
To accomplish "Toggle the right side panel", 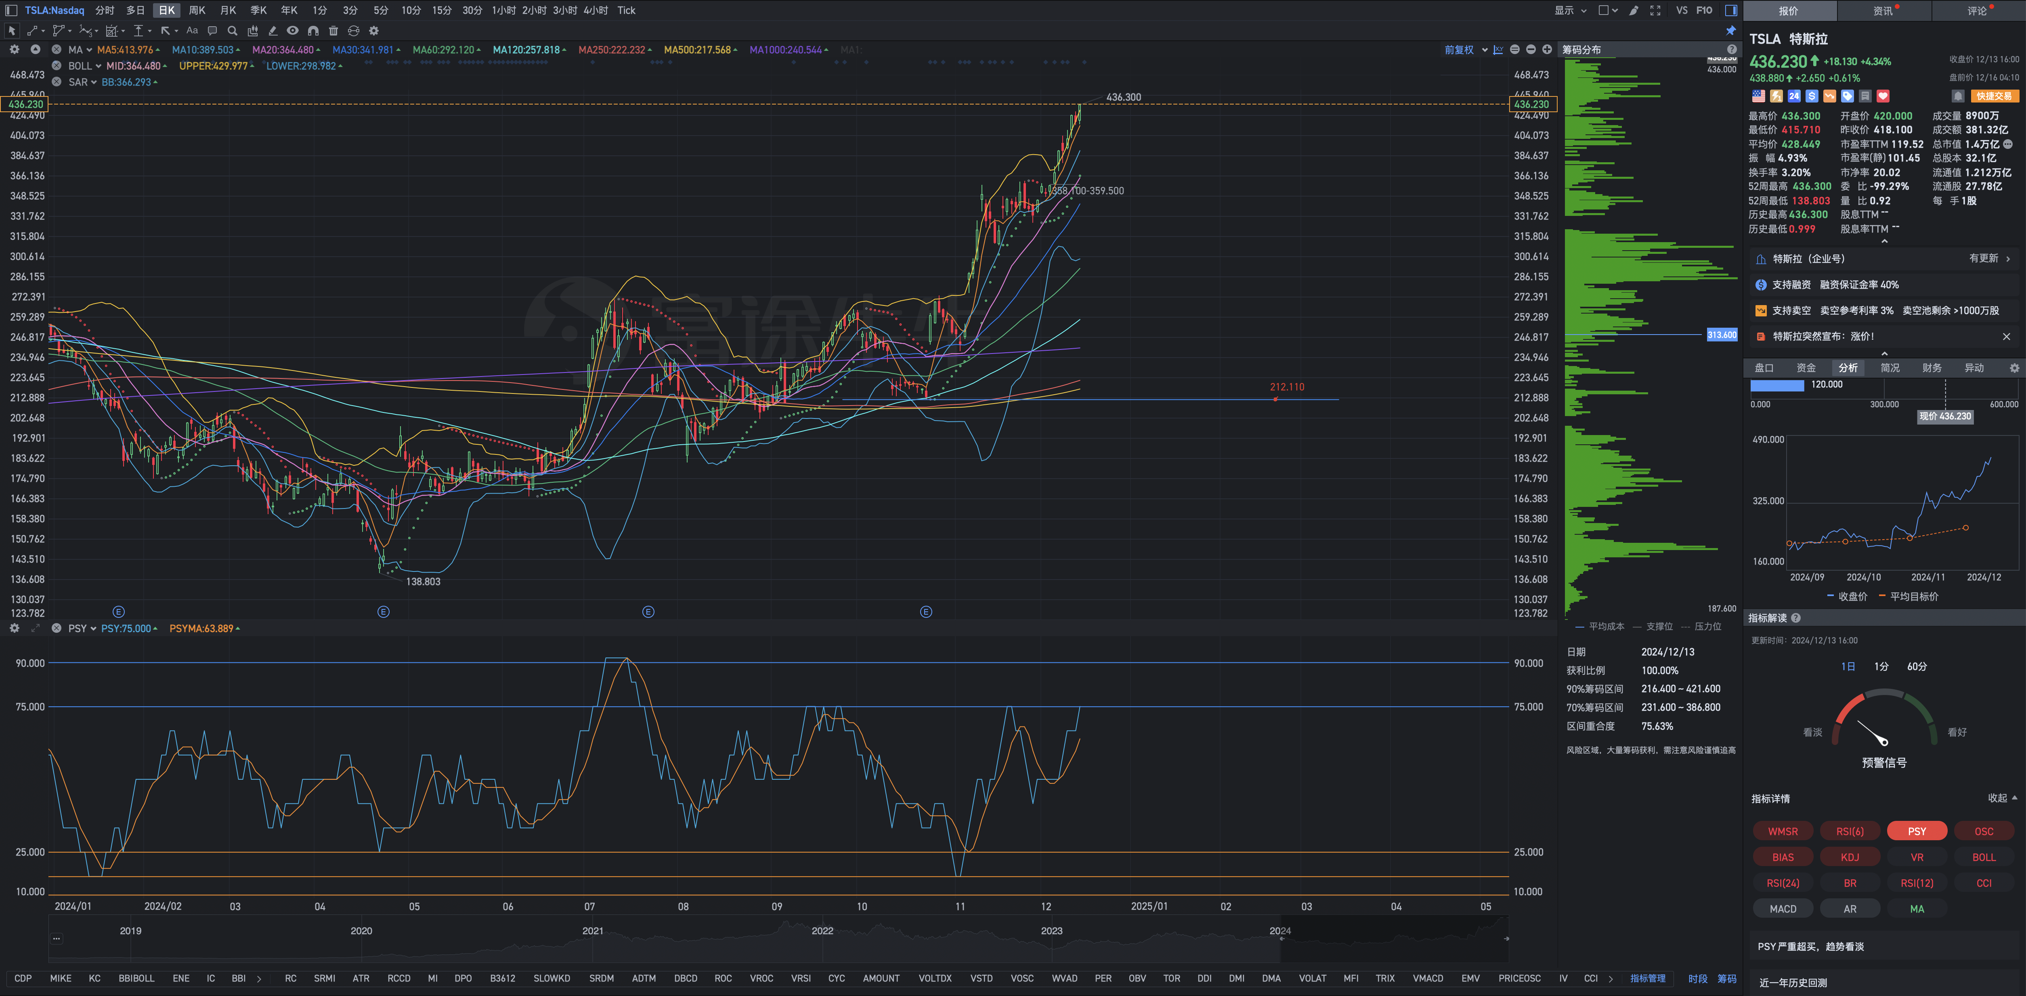I will pyautogui.click(x=1731, y=10).
